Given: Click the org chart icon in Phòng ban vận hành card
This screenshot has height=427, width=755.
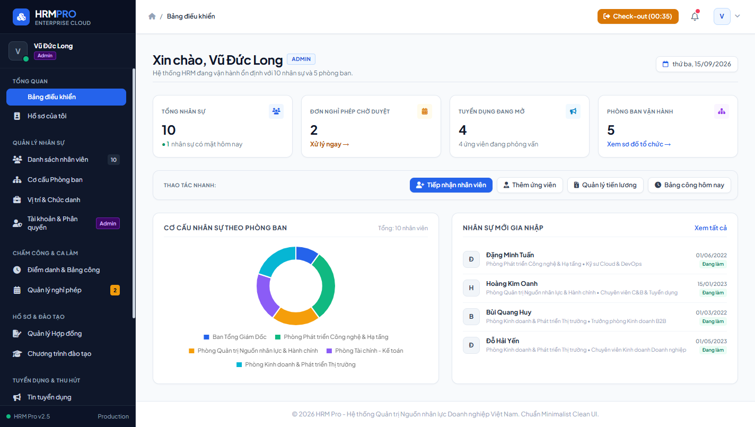Looking at the screenshot, I should 722,111.
